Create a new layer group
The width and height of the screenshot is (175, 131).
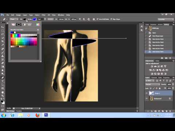(x=163, y=111)
